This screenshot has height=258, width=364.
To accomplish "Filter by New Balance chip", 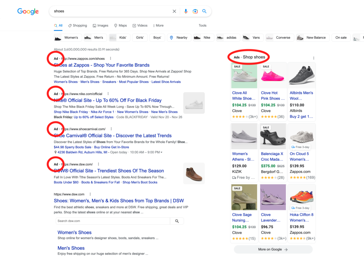I will (312, 38).
